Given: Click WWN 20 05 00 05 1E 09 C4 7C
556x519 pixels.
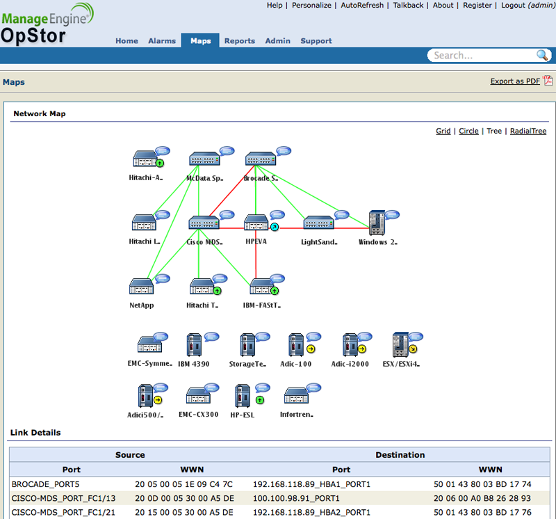Looking at the screenshot, I should 183,484.
